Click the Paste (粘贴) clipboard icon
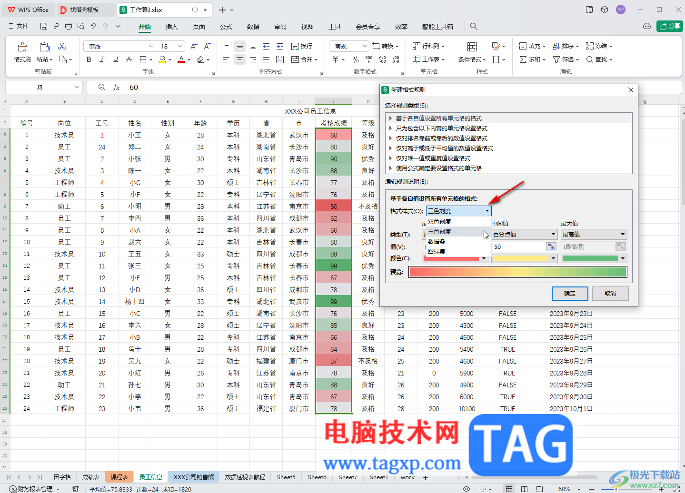This screenshot has height=493, width=685. pyautogui.click(x=44, y=47)
